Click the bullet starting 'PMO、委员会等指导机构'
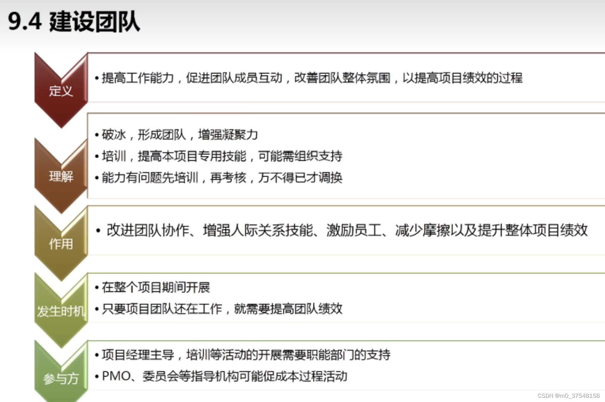Image resolution: width=605 pixels, height=402 pixels. [221, 376]
